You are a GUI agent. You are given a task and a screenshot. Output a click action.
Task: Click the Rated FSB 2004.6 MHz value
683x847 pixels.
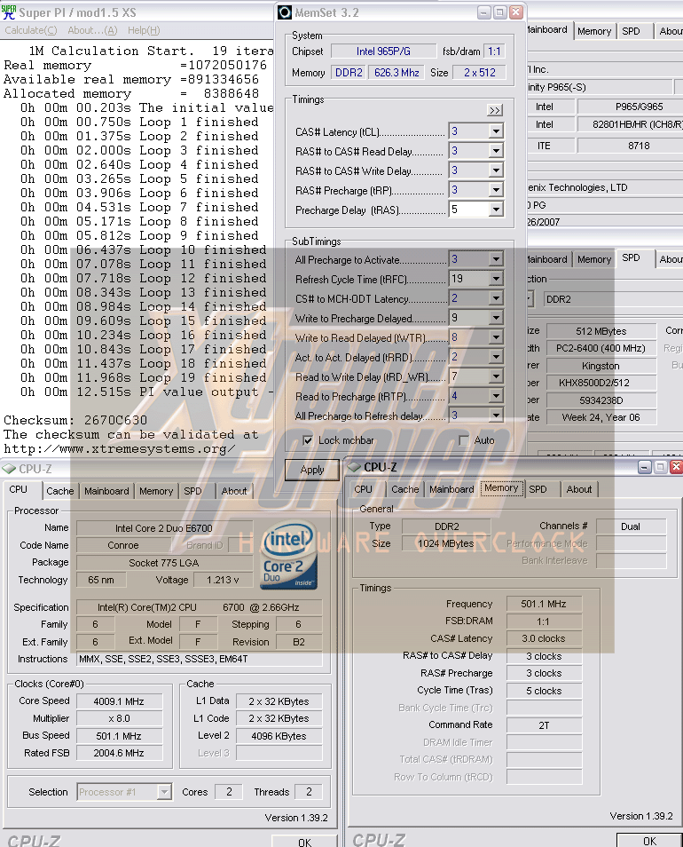point(119,753)
